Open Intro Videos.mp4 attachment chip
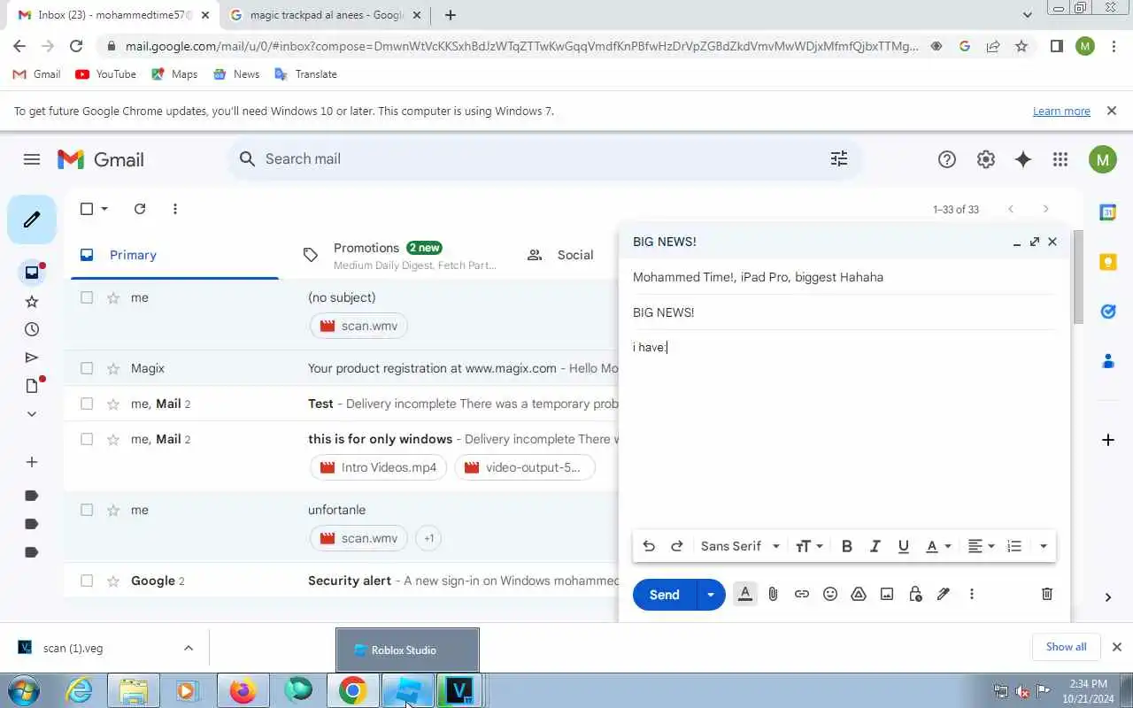This screenshot has width=1133, height=708. pyautogui.click(x=379, y=467)
